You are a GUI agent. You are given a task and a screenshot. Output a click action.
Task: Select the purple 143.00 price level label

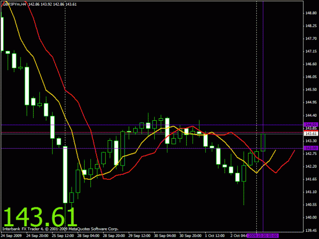click(x=311, y=148)
